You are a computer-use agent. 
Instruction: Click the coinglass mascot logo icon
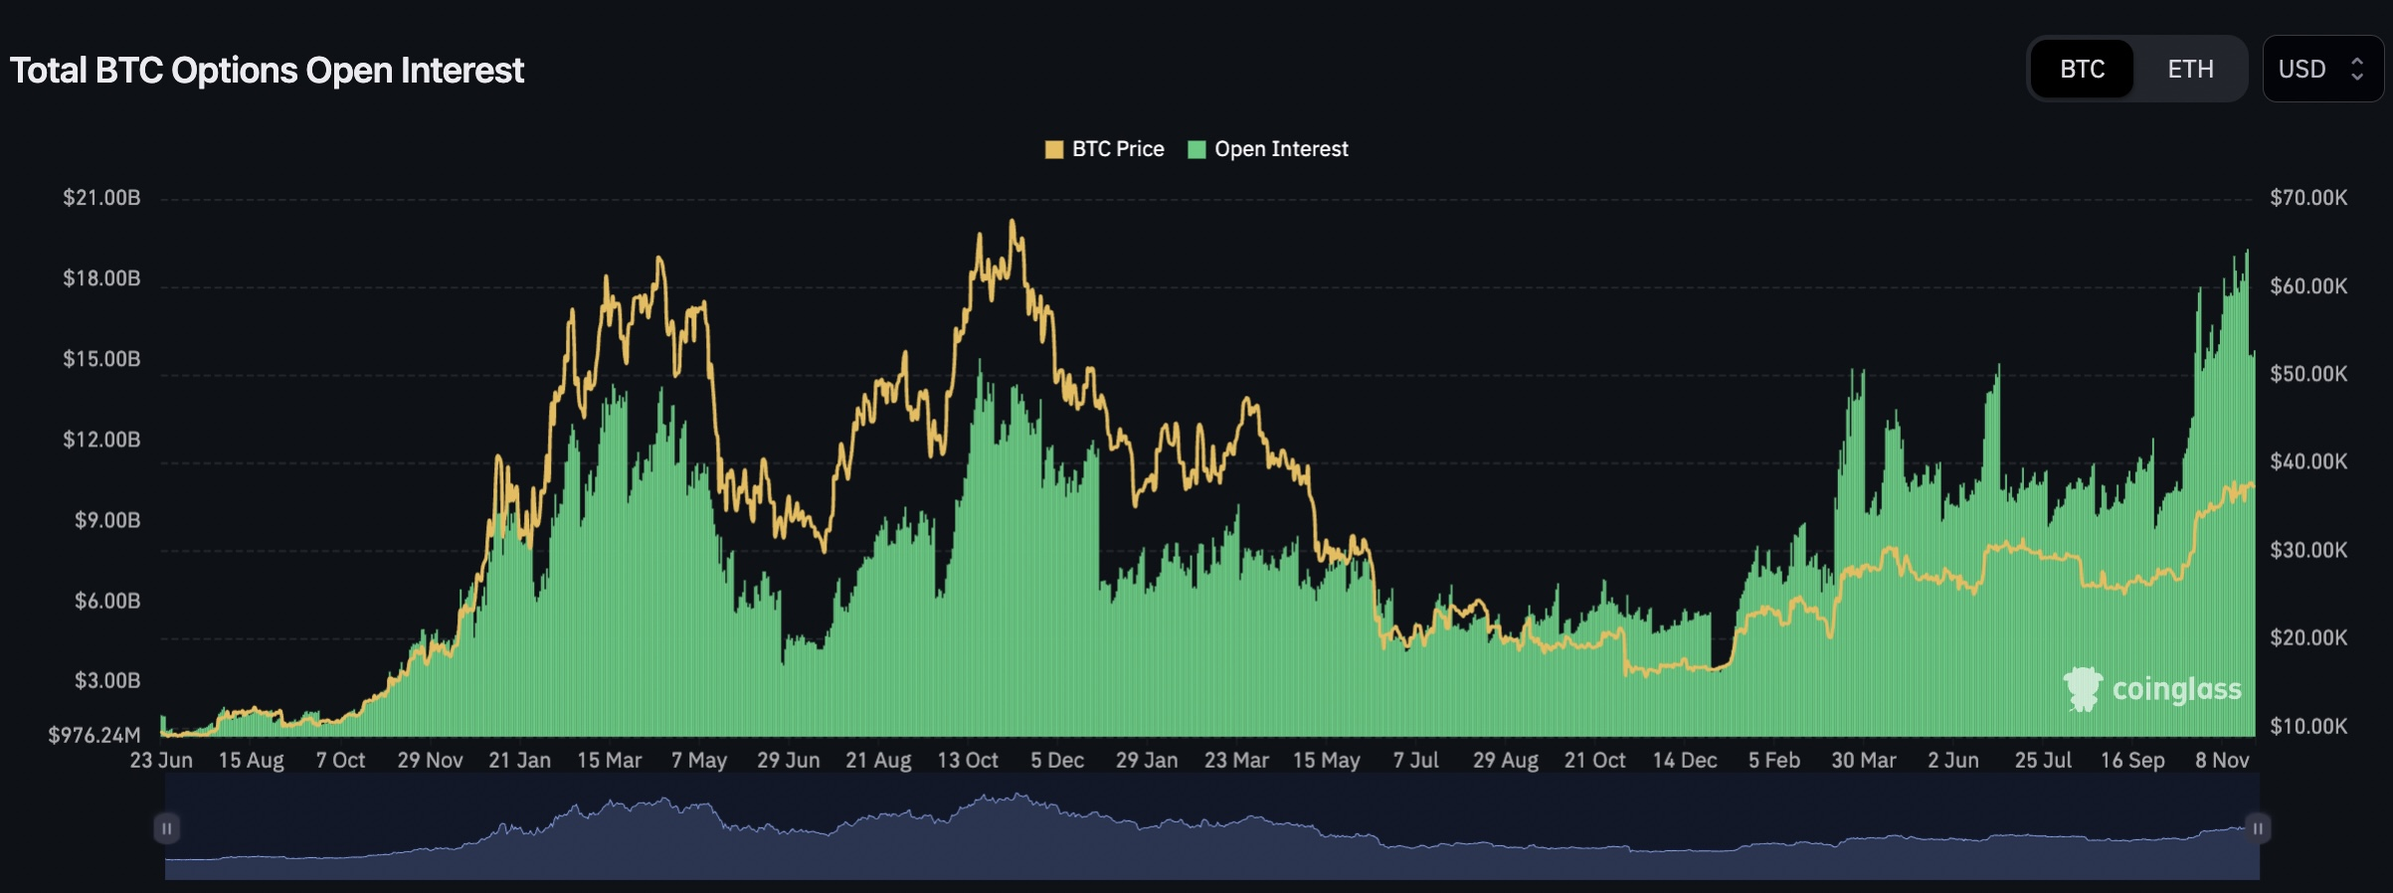click(x=2082, y=689)
